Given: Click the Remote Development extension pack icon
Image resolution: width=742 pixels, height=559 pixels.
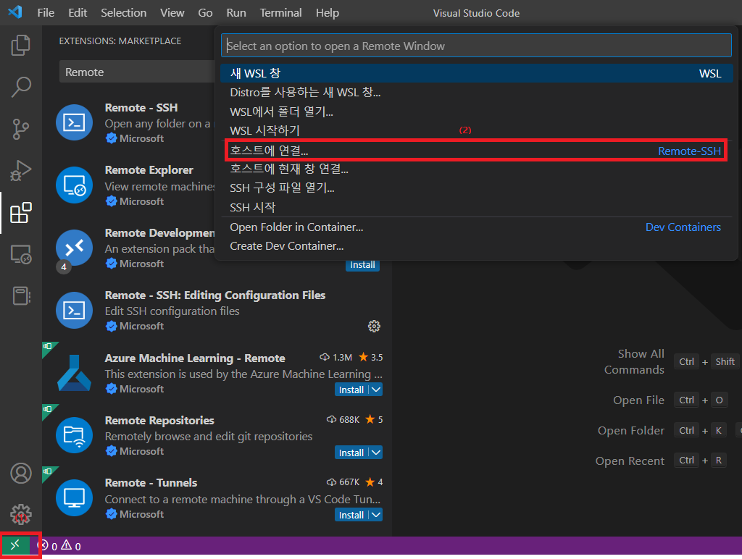Looking at the screenshot, I should (75, 248).
